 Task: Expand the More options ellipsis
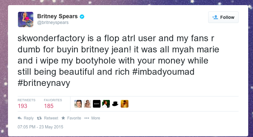point(87,118)
